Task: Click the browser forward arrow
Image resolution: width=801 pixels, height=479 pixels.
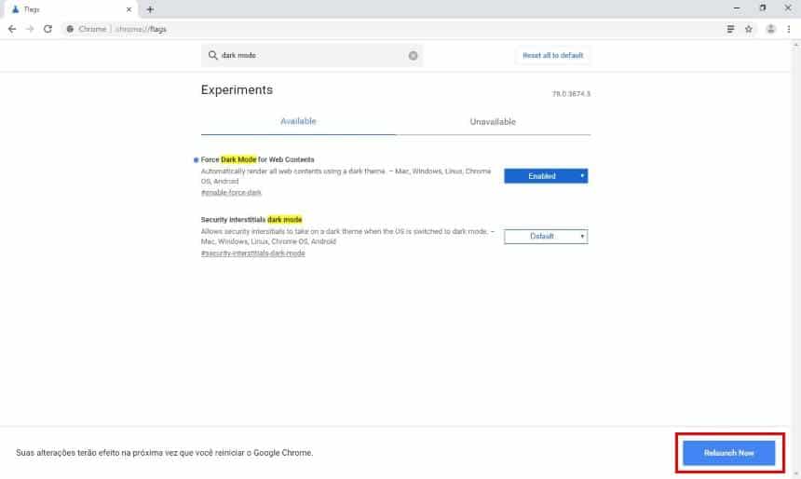Action: pyautogui.click(x=30, y=29)
